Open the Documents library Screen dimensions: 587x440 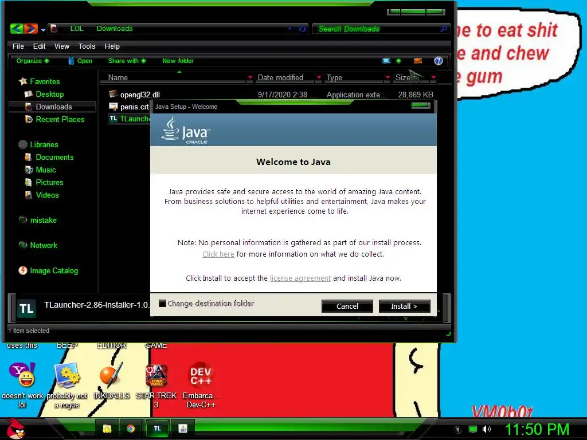[x=54, y=157]
